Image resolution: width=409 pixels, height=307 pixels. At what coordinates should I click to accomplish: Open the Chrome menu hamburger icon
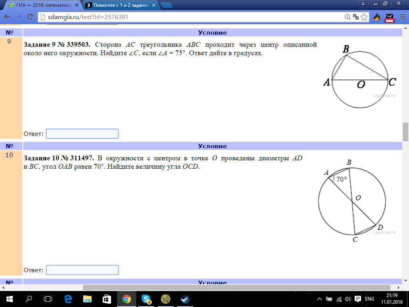[x=402, y=17]
